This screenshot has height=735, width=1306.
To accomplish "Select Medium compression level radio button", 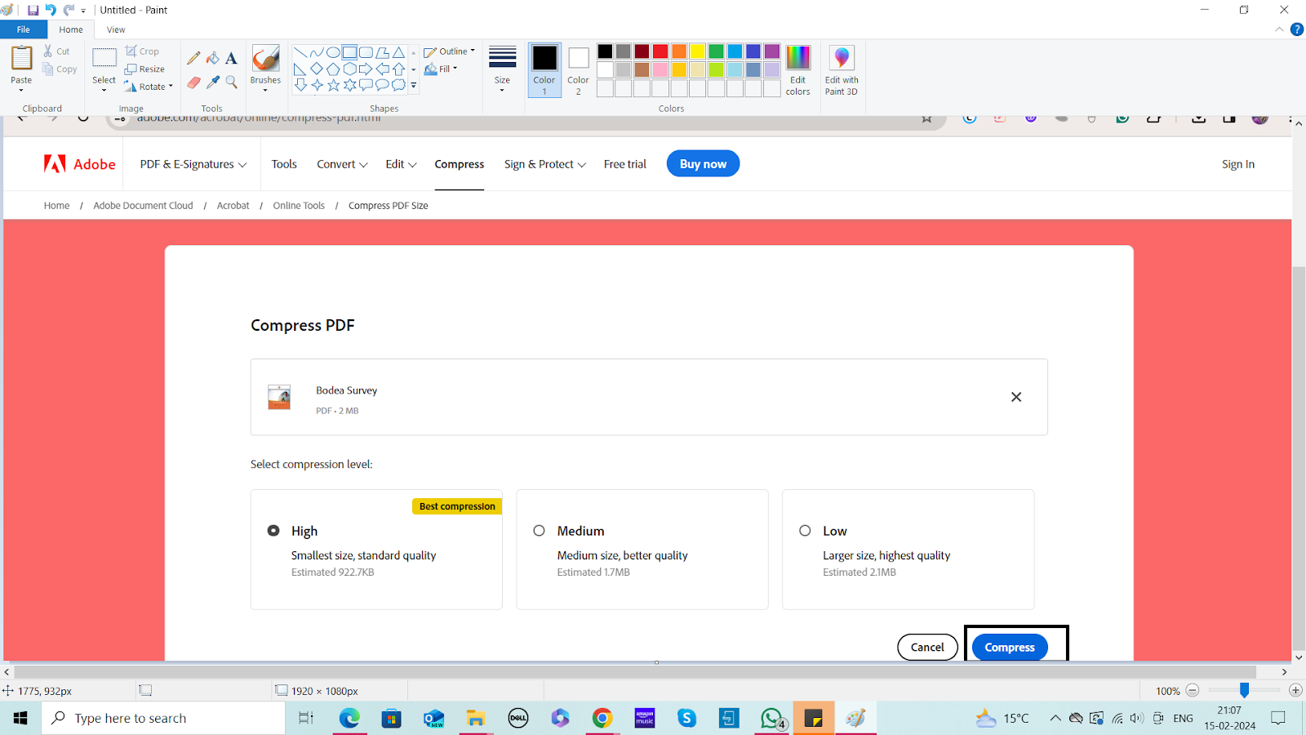I will 539,531.
